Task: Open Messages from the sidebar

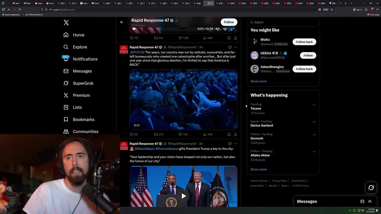Action: point(77,71)
